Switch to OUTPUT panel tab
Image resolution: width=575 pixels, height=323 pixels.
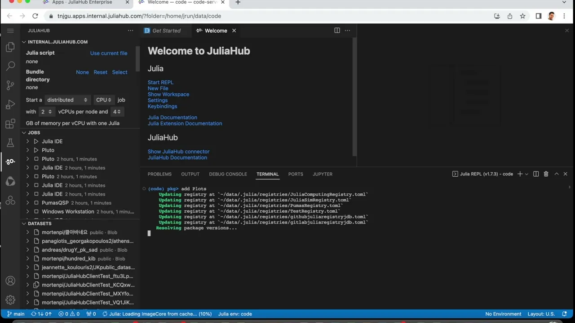click(x=190, y=174)
